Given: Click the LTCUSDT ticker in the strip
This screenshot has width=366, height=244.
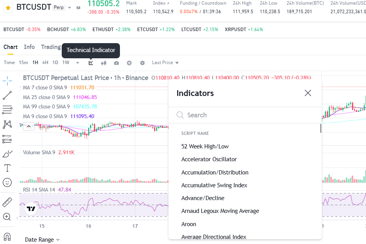Looking at the screenshot, I should (x=200, y=30).
